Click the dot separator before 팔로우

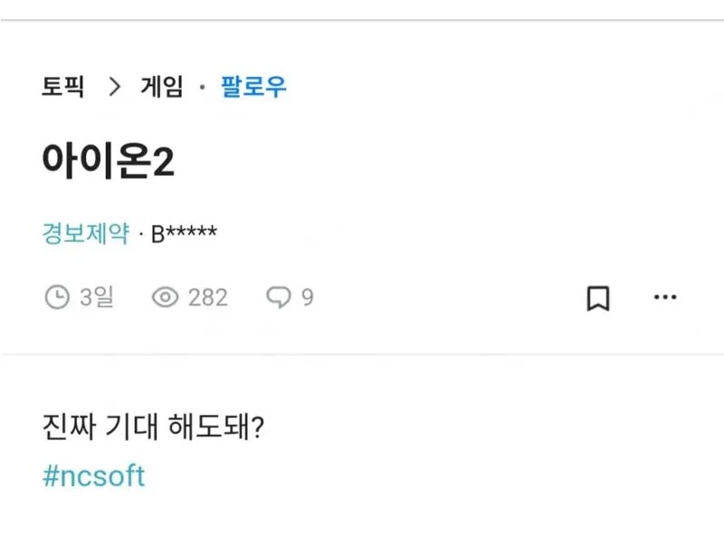click(202, 88)
